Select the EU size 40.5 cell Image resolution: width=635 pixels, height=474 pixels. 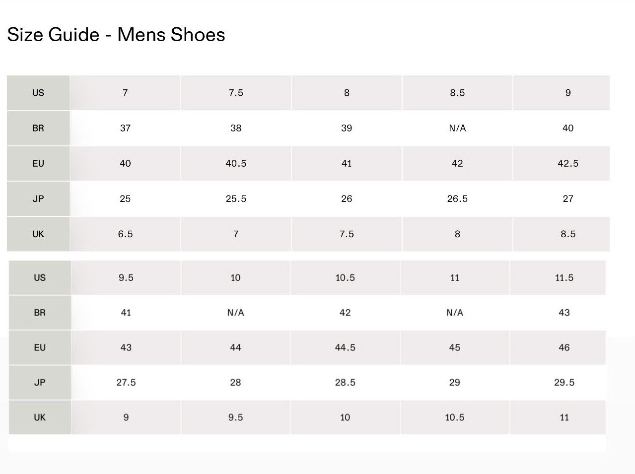pos(236,163)
